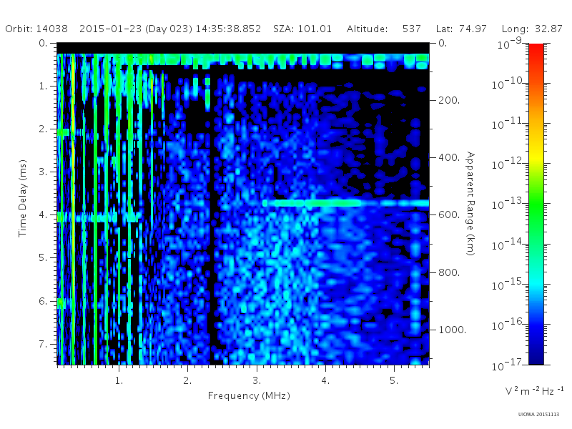Click the "4." tick on Frequency axis

tap(325, 380)
